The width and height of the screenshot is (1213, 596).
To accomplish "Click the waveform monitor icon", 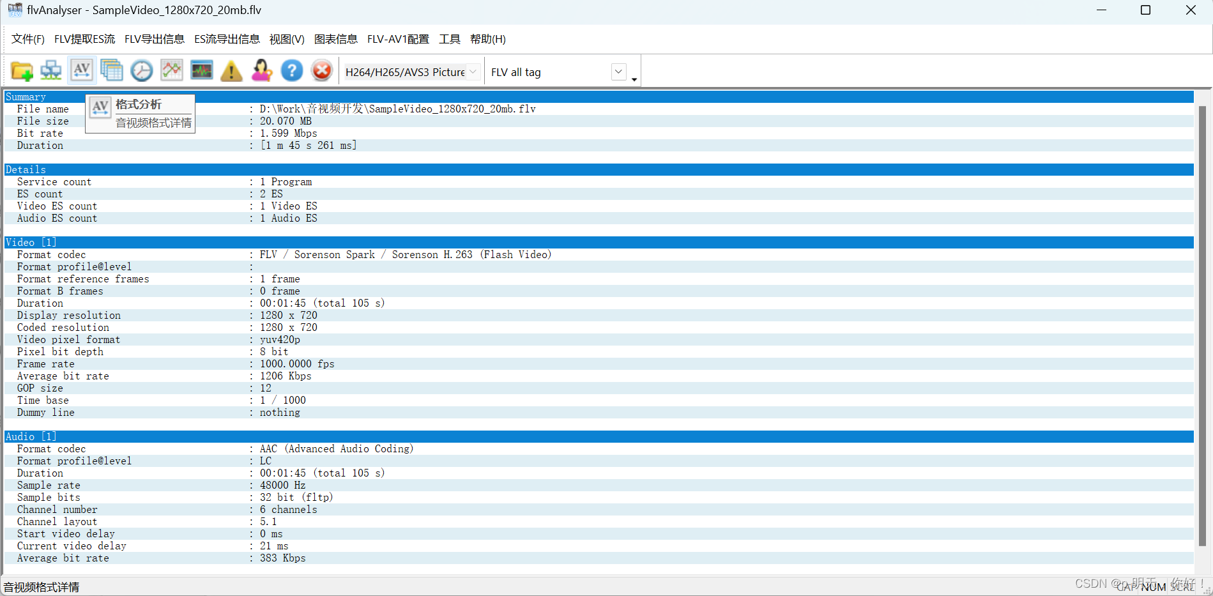I will click(202, 71).
